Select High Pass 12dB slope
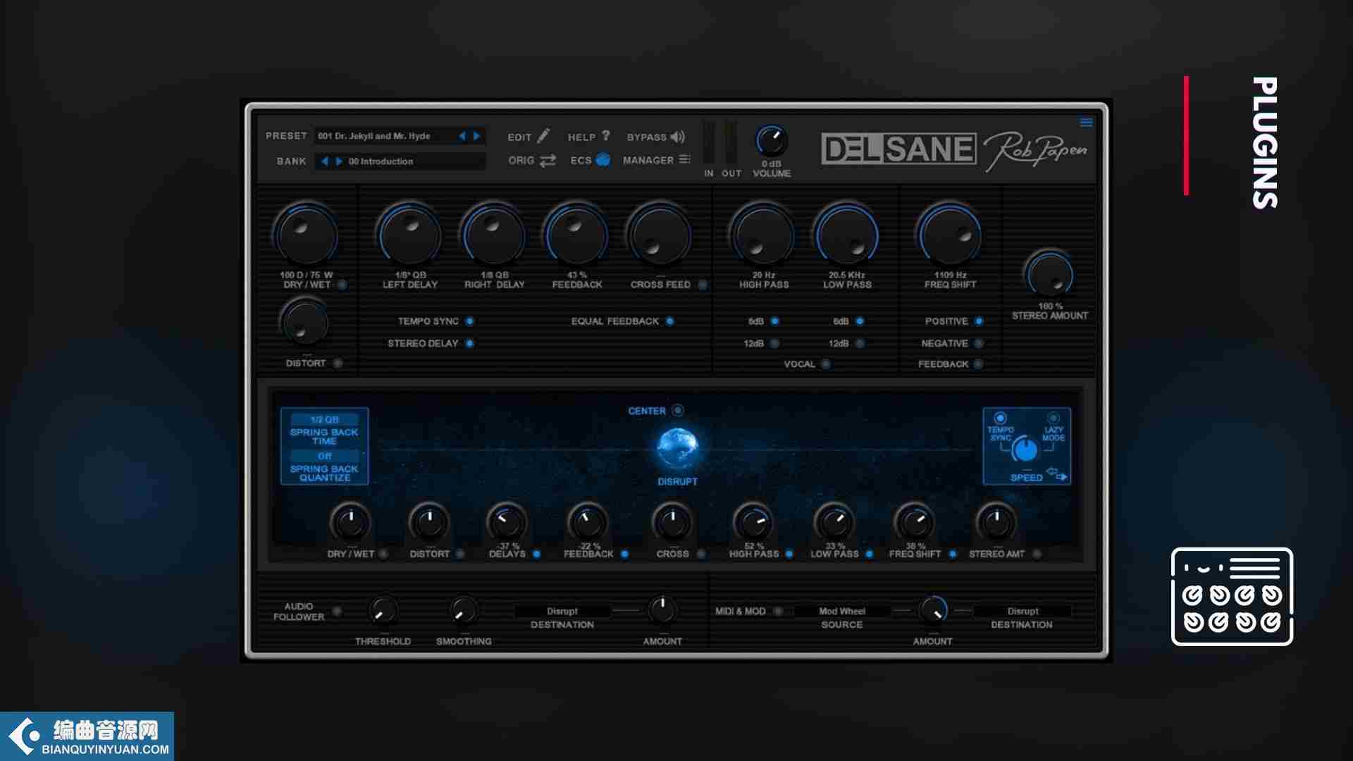The height and width of the screenshot is (761, 1353). pos(774,343)
